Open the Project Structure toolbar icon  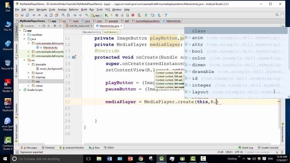point(153,15)
